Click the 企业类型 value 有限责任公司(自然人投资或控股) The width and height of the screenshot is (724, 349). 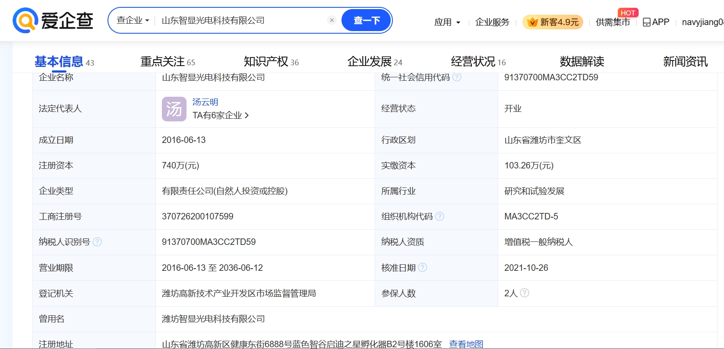click(224, 191)
